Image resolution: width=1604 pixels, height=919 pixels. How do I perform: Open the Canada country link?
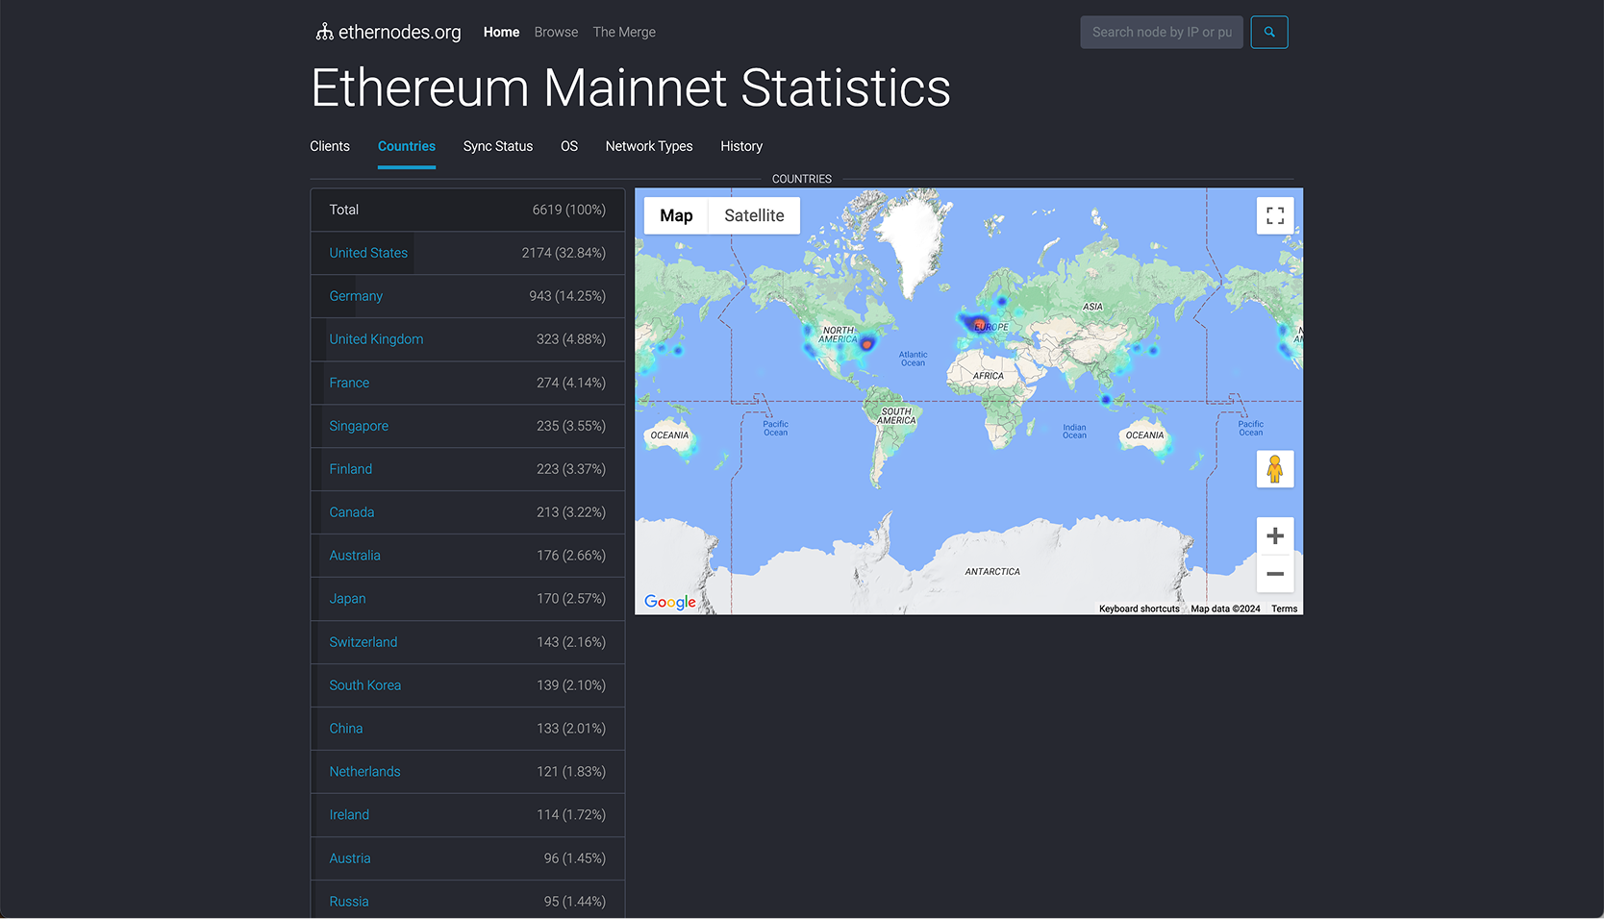coord(352,512)
